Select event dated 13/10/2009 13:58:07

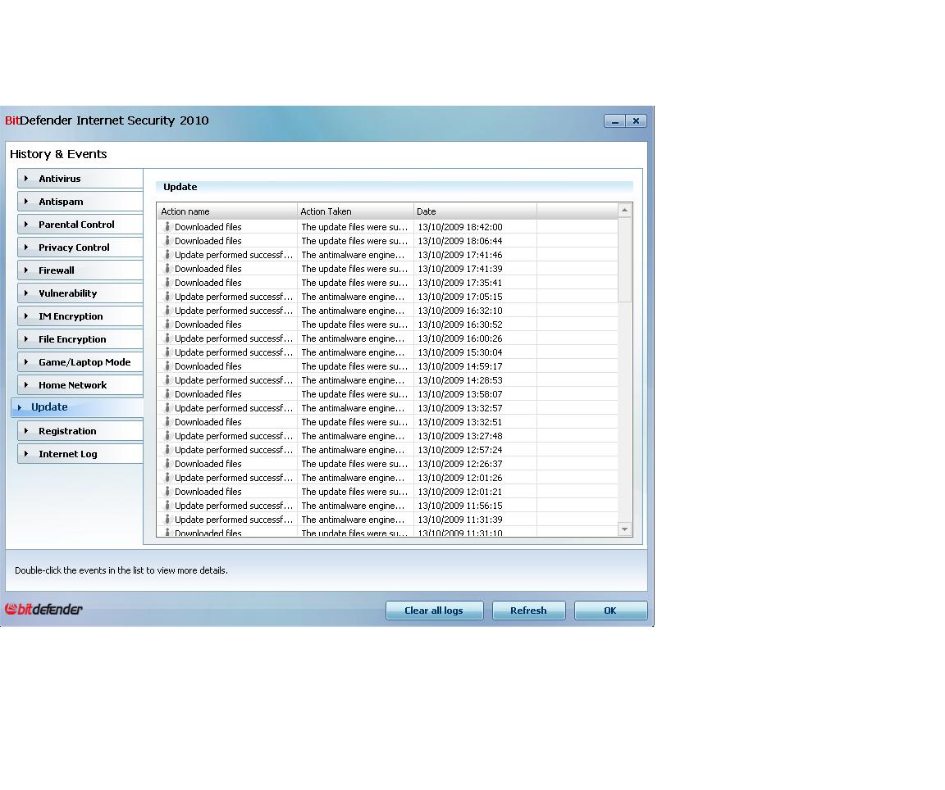pyautogui.click(x=387, y=394)
